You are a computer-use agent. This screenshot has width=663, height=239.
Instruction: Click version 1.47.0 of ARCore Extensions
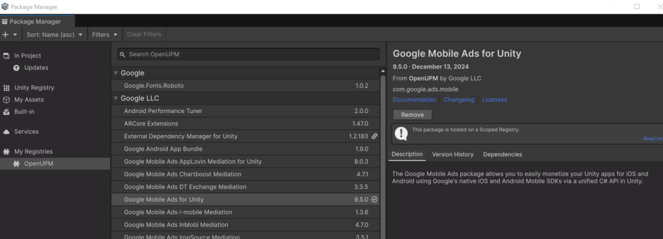coord(360,123)
